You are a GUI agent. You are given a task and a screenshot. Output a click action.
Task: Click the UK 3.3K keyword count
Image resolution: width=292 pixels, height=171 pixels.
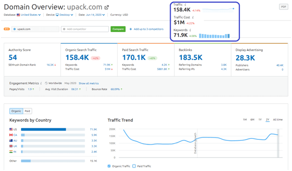[x=94, y=146]
